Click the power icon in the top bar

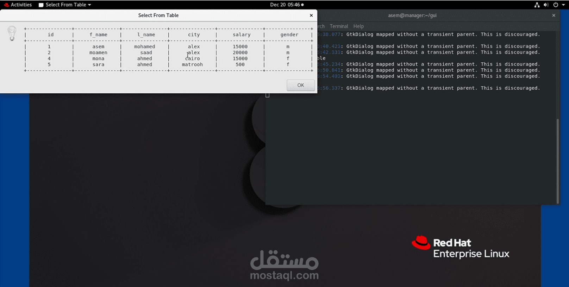tap(556, 5)
